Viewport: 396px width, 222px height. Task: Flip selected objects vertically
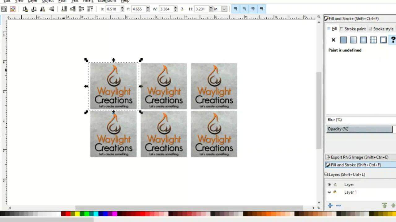pos(51,9)
